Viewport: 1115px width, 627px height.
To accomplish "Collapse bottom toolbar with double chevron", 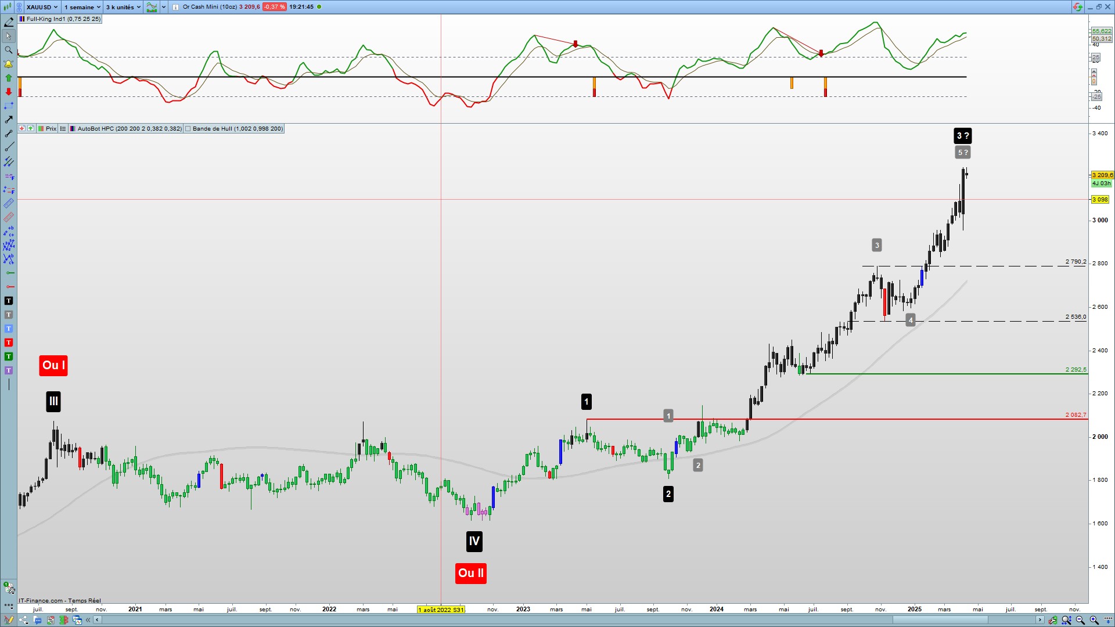I will pyautogui.click(x=88, y=620).
